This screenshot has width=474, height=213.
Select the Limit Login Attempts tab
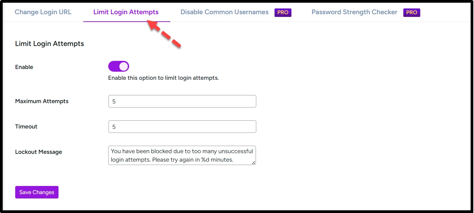click(x=126, y=12)
